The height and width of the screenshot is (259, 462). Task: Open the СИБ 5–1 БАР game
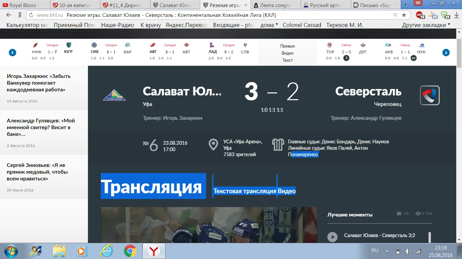[x=111, y=52]
